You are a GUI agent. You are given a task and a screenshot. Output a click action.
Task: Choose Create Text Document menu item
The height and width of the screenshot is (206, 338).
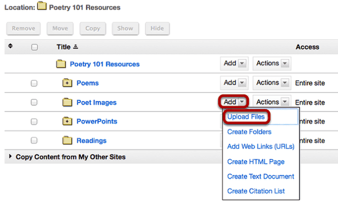pos(260,176)
